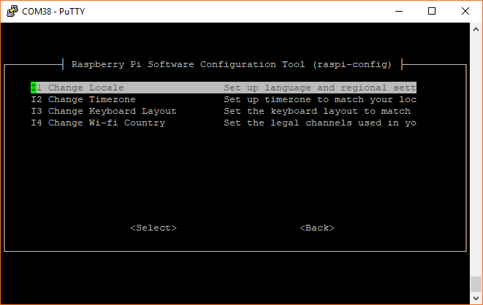
Task: Maximize the PuTTY window
Action: 432,12
